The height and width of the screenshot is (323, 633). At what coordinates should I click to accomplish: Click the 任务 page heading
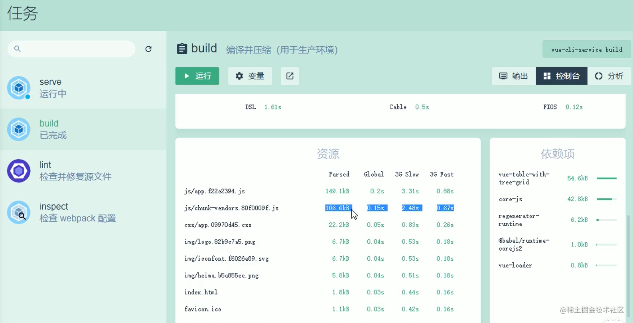coord(22,14)
